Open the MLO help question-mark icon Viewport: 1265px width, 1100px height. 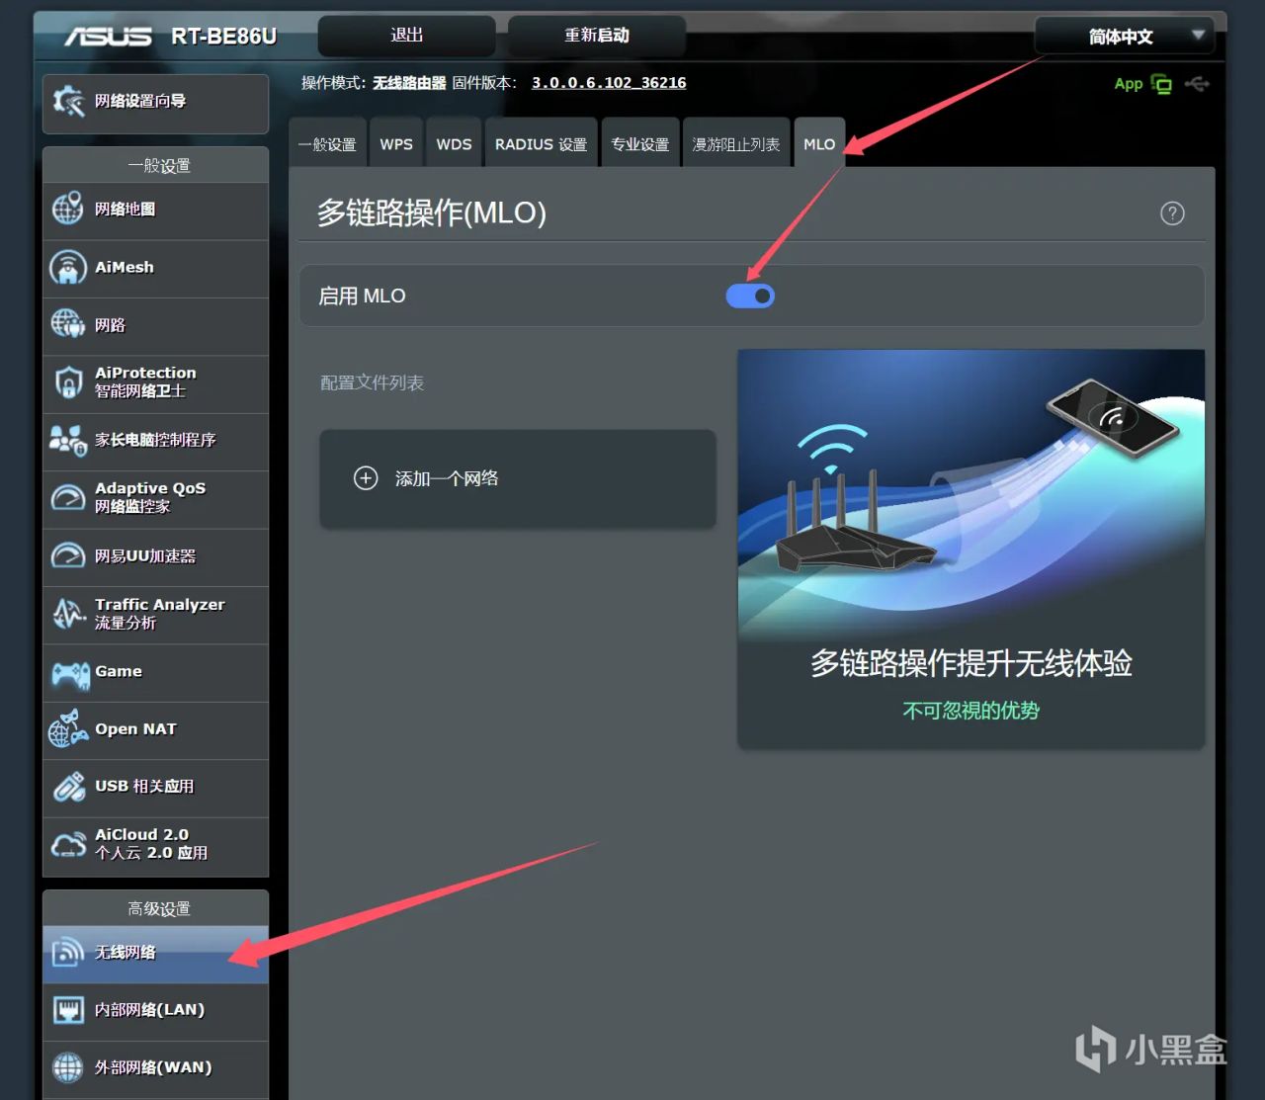coord(1172,213)
